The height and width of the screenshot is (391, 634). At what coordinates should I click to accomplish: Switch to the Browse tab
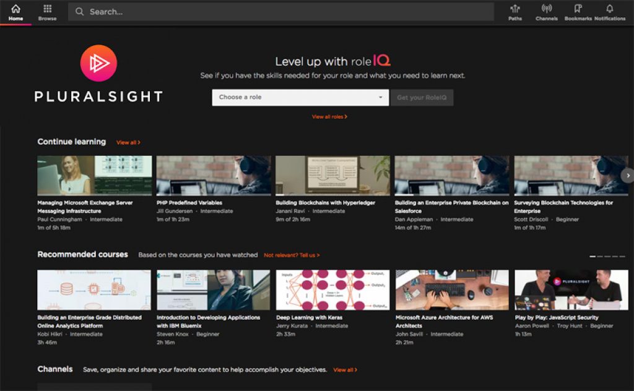(x=47, y=12)
